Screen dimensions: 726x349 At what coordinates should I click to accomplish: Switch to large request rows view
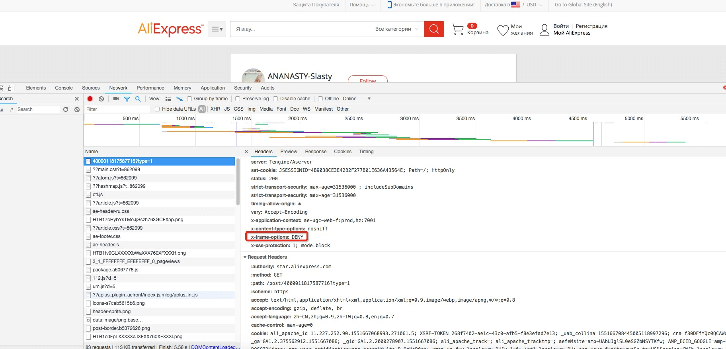(168, 99)
